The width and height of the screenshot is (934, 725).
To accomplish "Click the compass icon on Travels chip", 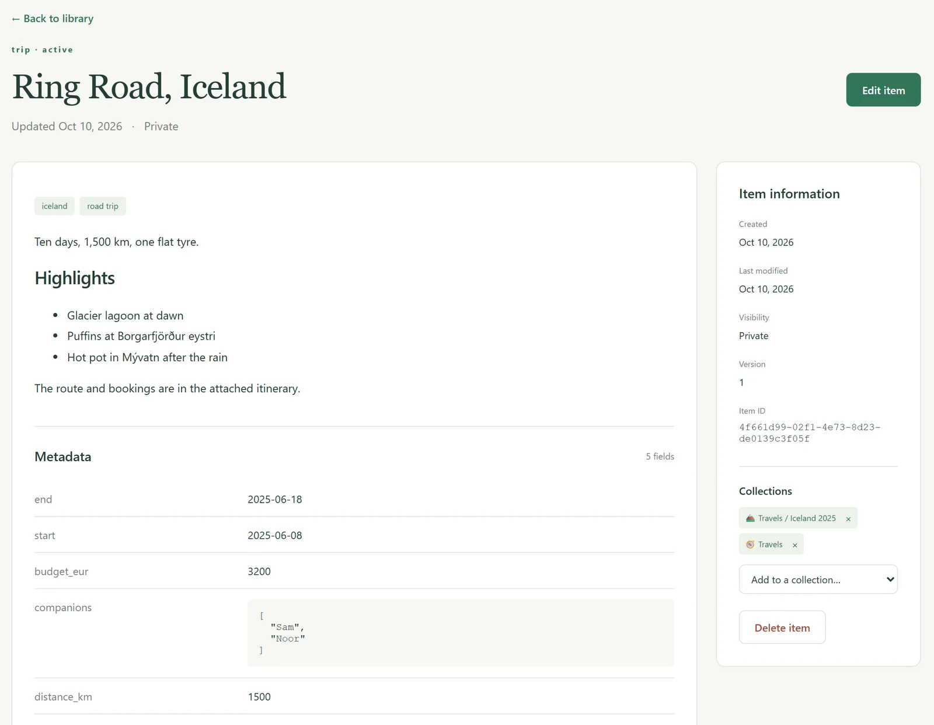I will 750,545.
